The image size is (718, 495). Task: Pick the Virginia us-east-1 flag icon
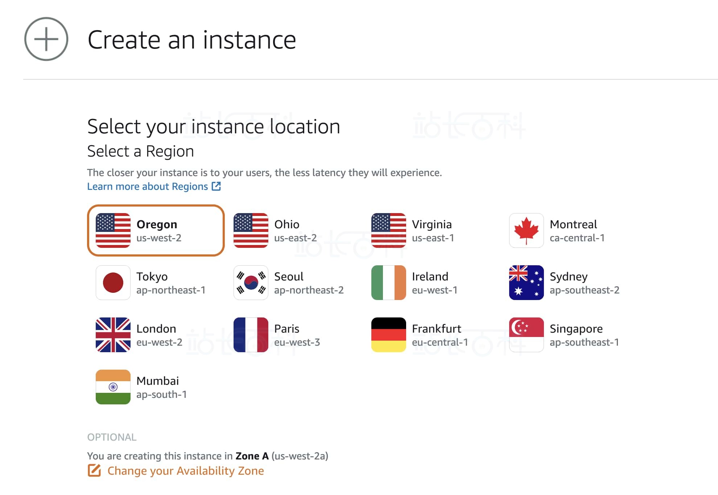point(388,230)
